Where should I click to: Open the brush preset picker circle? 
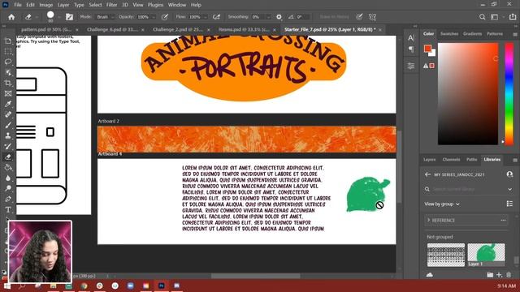[x=50, y=15]
